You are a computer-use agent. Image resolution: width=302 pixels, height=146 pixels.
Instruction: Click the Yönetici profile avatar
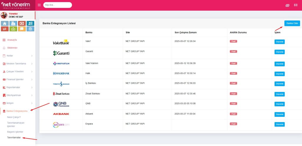click(x=4, y=15)
